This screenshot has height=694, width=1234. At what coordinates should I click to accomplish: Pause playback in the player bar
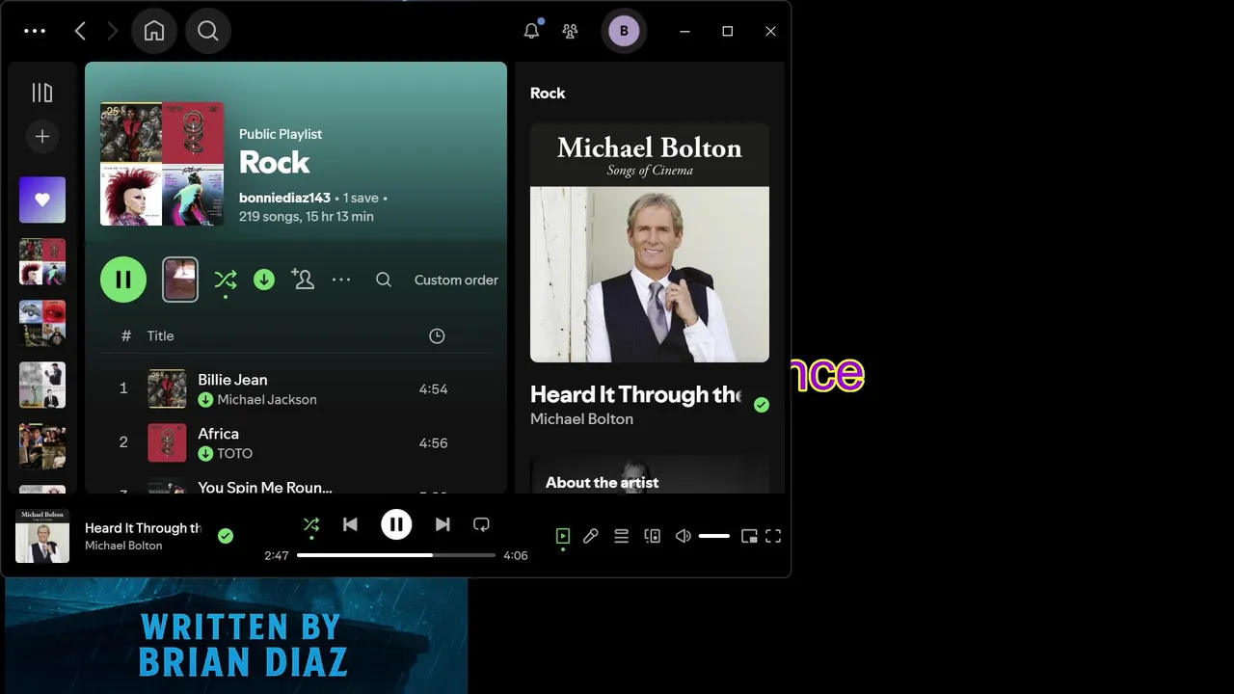click(396, 524)
